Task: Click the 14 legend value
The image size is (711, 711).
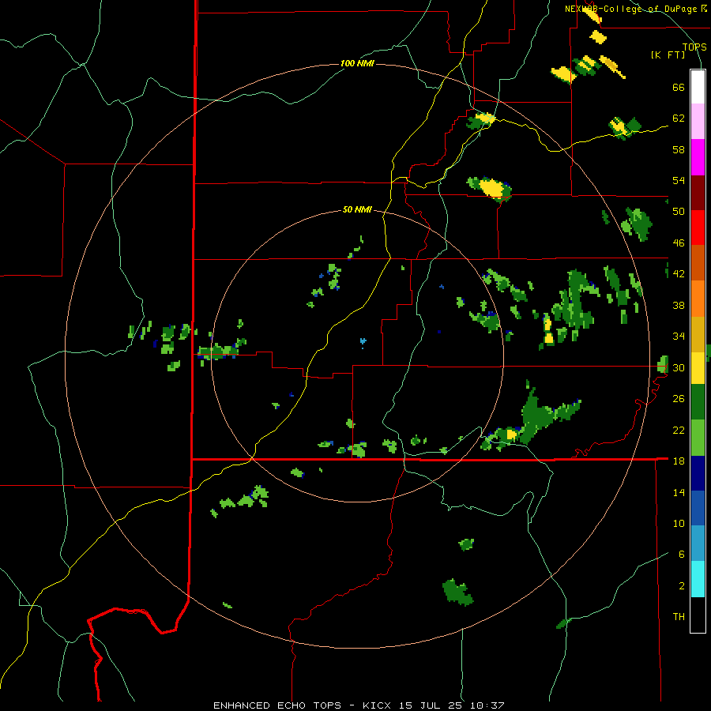Action: 679,492
